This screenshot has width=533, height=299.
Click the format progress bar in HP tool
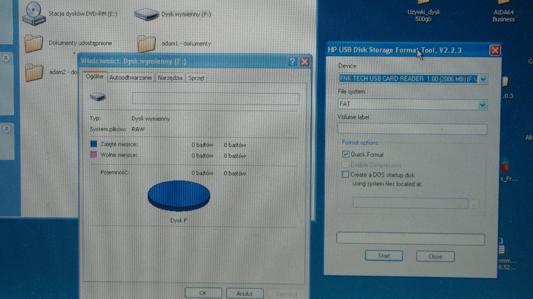pos(410,239)
